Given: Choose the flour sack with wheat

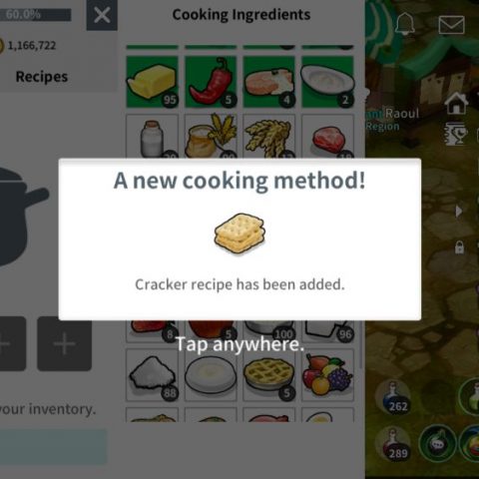Looking at the screenshot, I should (x=211, y=137).
